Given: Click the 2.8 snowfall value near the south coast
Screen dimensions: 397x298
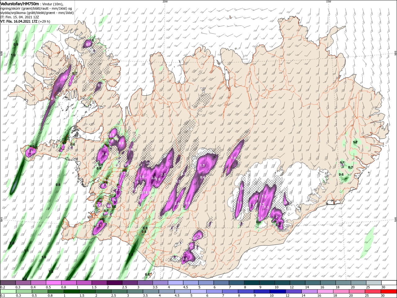Looking at the screenshot, I should click(185, 259).
